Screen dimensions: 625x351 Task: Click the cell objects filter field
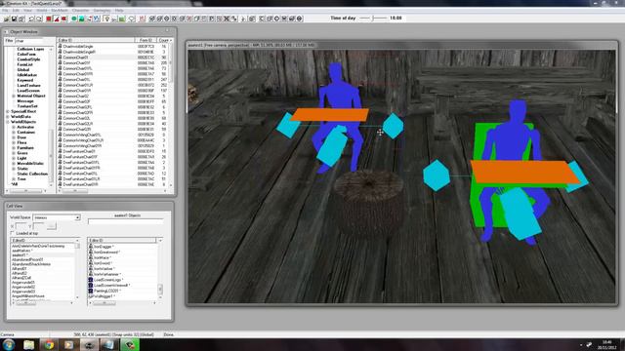[126, 221]
